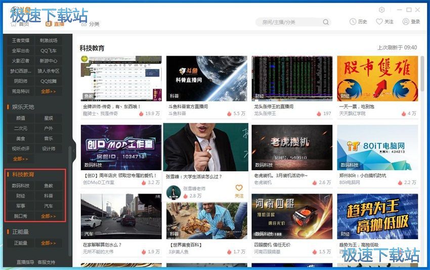Open 客服支持 link at sidebar bottom
This screenshot has height=270, width=430.
[47, 262]
